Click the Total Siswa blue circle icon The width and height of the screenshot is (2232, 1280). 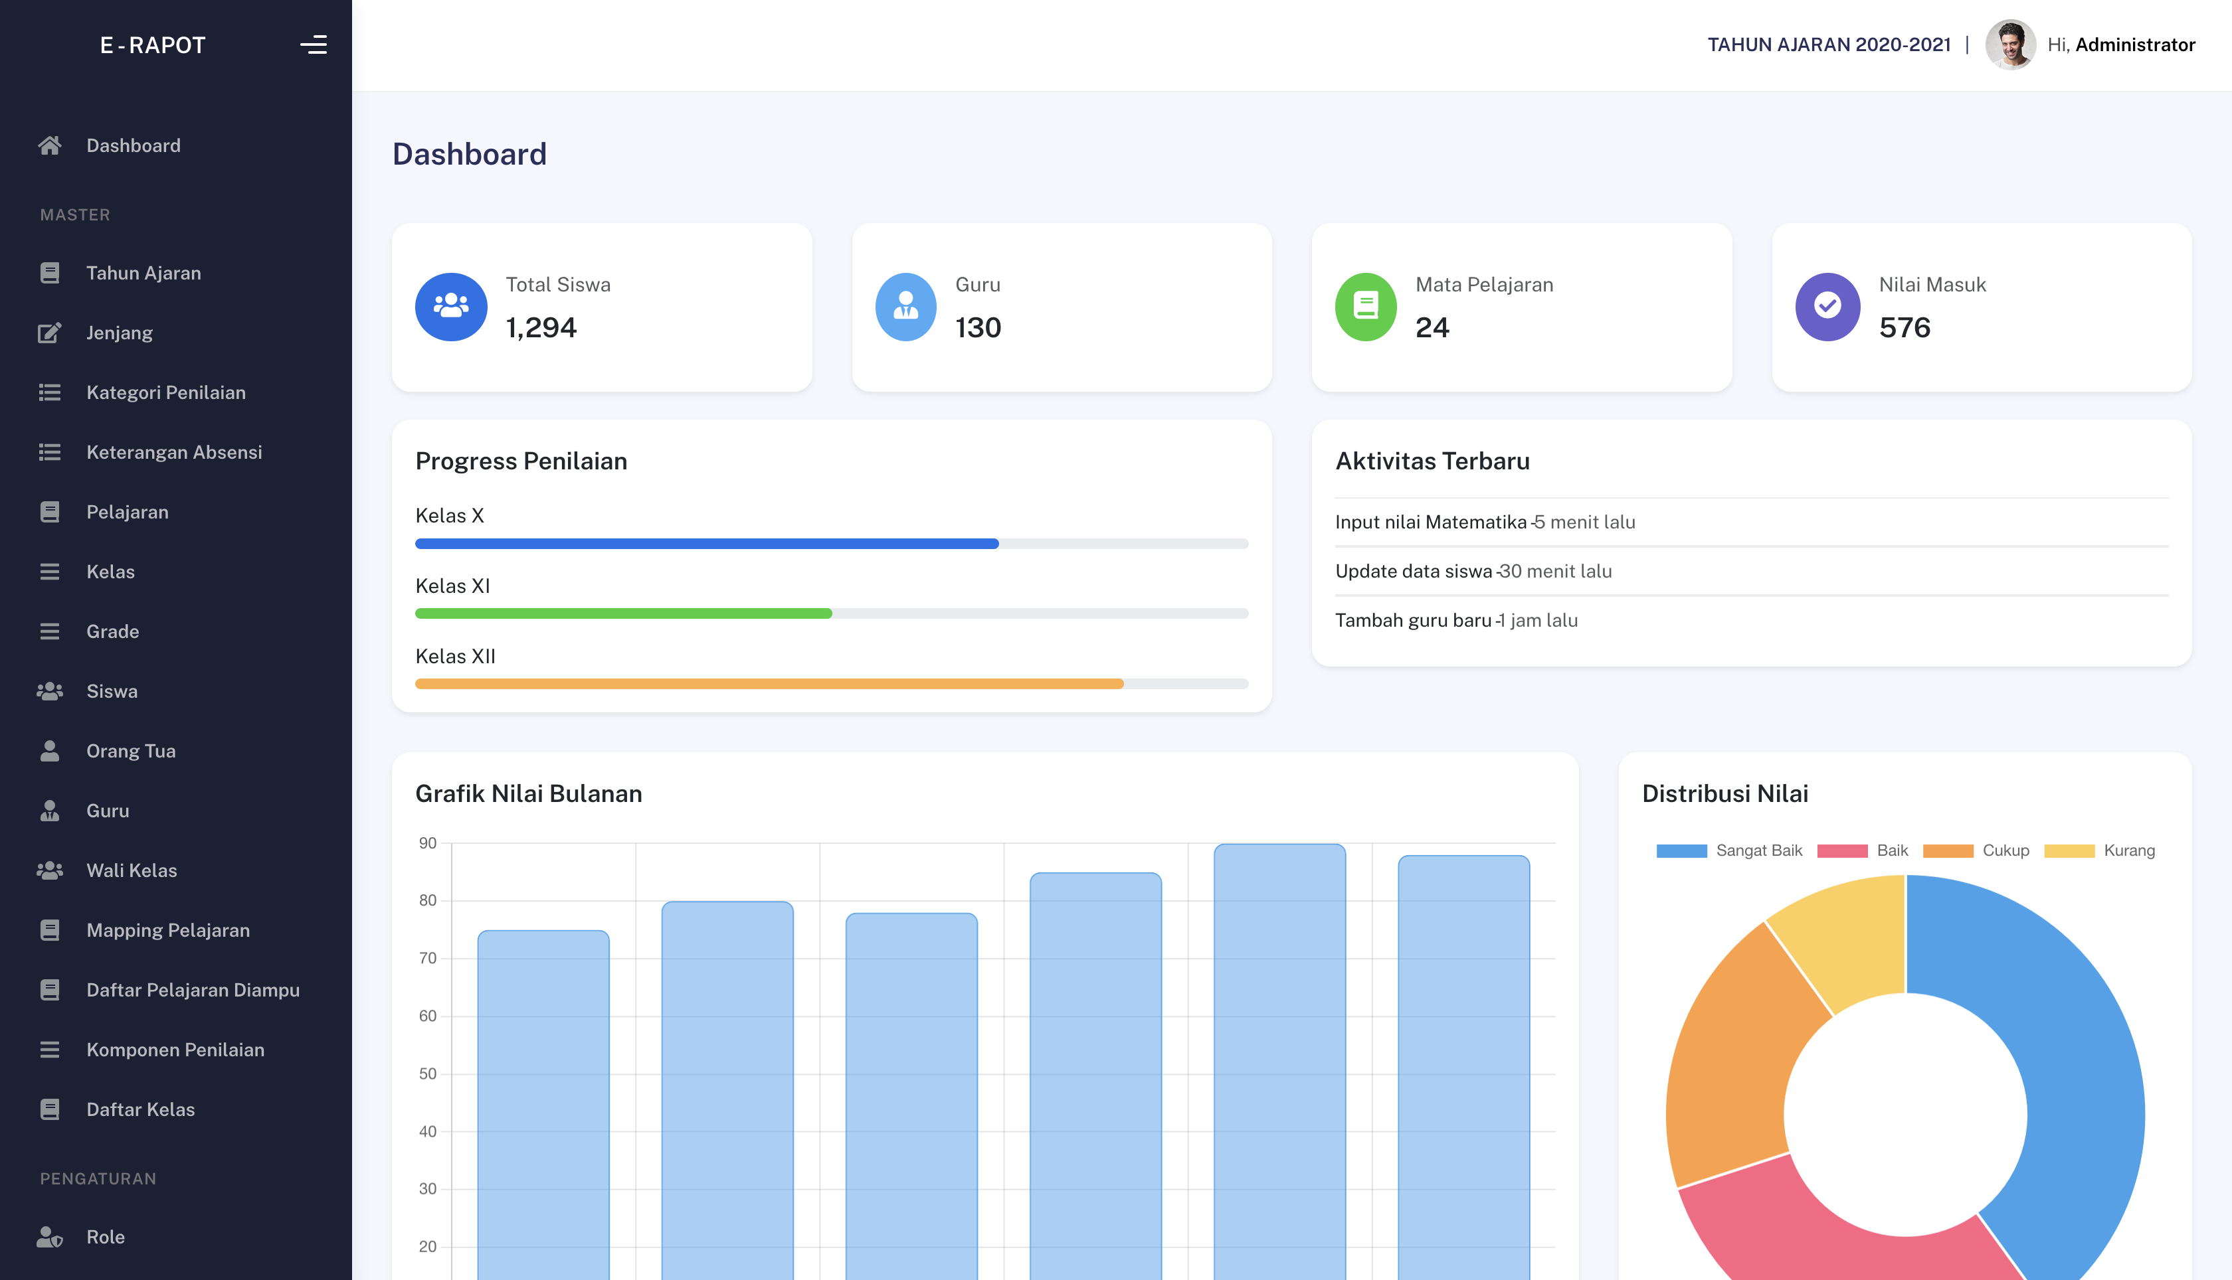pos(451,307)
